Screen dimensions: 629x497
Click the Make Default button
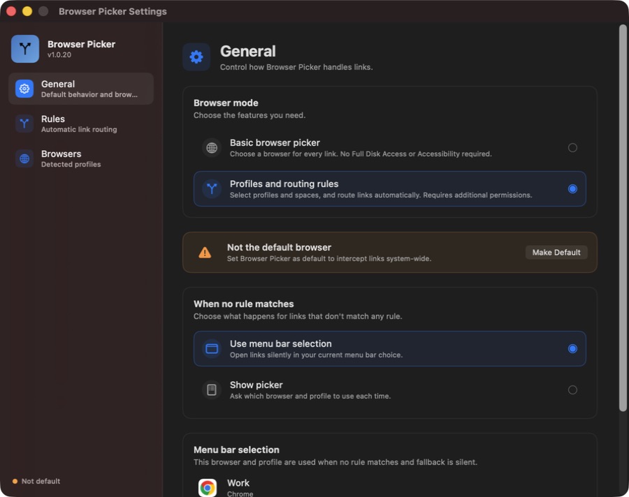pos(556,253)
